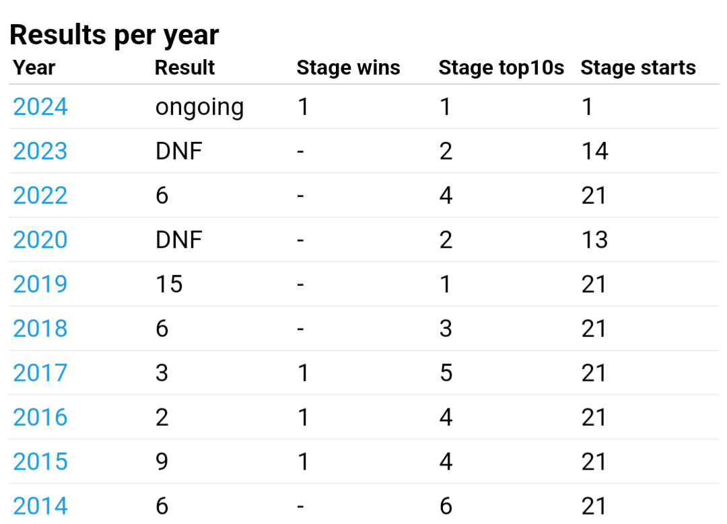Click the Result column header
Image resolution: width=727 pixels, height=524 pixels.
coord(184,68)
